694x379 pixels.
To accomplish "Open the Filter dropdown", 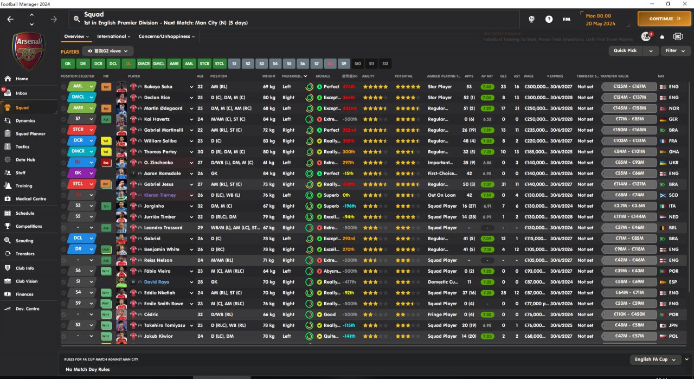I will tap(675, 50).
